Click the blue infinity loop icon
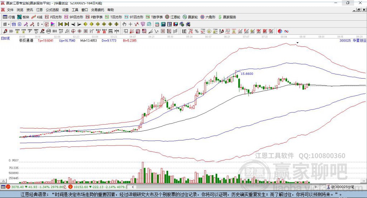The height and width of the screenshot is (198, 367). click(x=286, y=31)
